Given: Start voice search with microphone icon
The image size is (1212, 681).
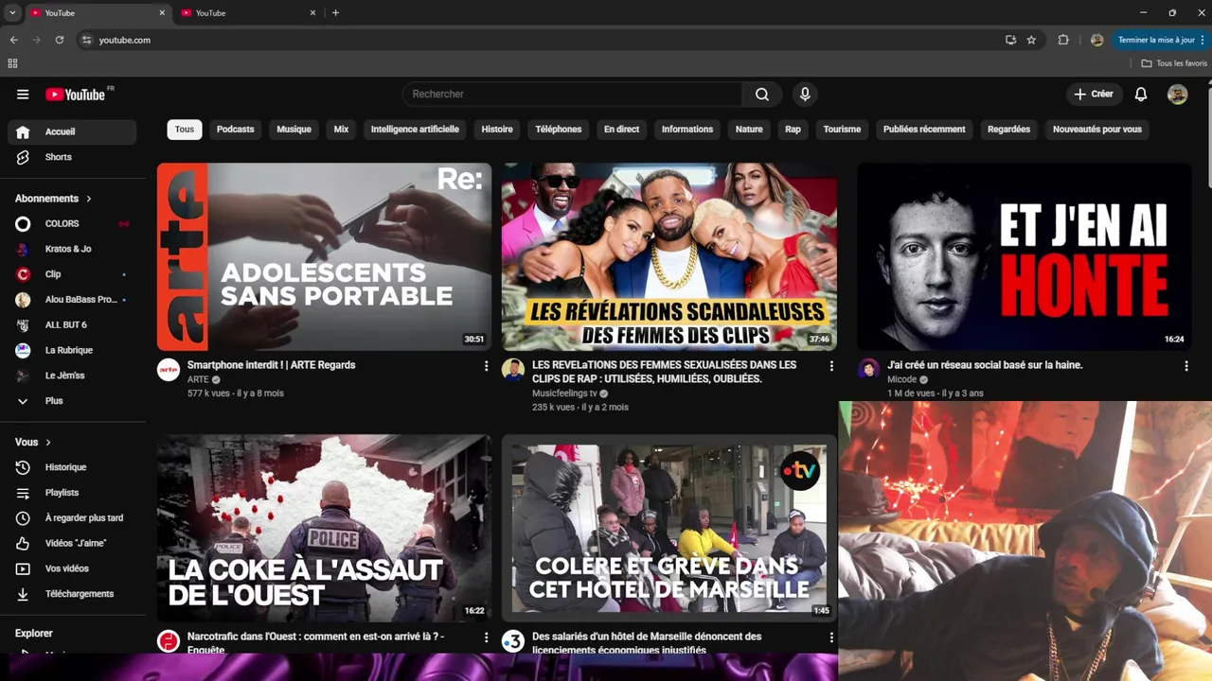Looking at the screenshot, I should tap(805, 95).
